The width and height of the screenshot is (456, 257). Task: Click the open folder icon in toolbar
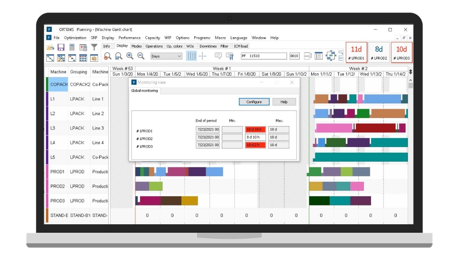click(50, 47)
